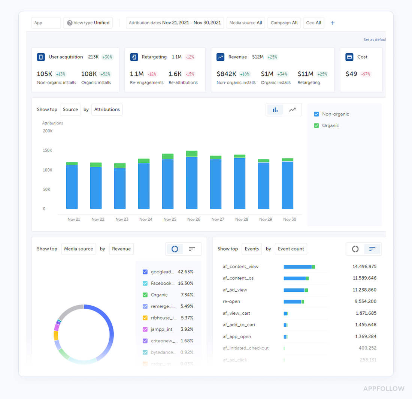Open the Campaign All filter
This screenshot has width=412, height=399.
coord(284,22)
